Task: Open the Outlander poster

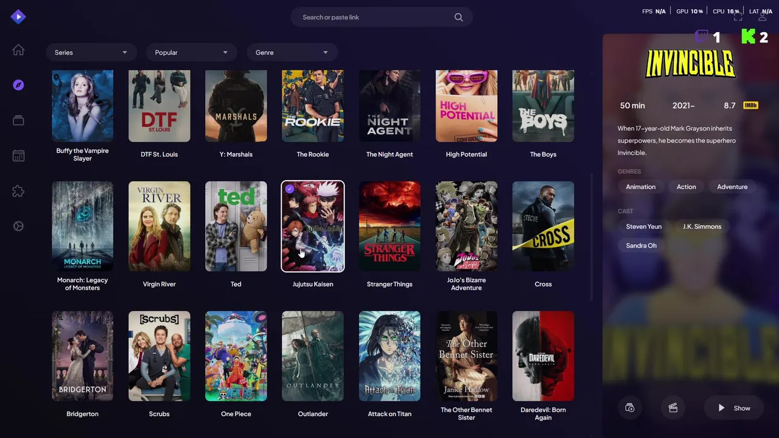Action: (313, 356)
